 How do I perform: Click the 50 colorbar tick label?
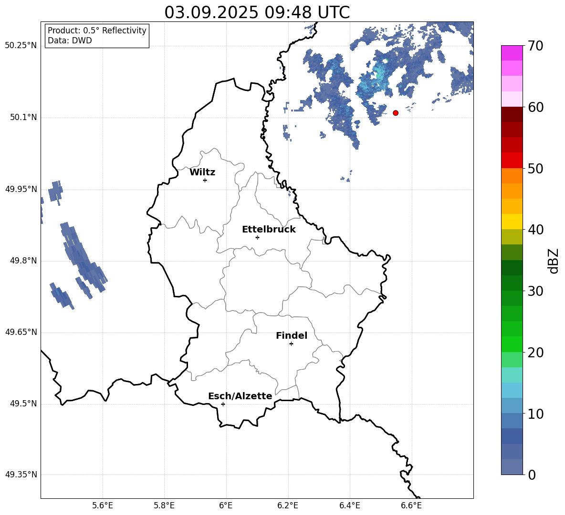(x=535, y=168)
